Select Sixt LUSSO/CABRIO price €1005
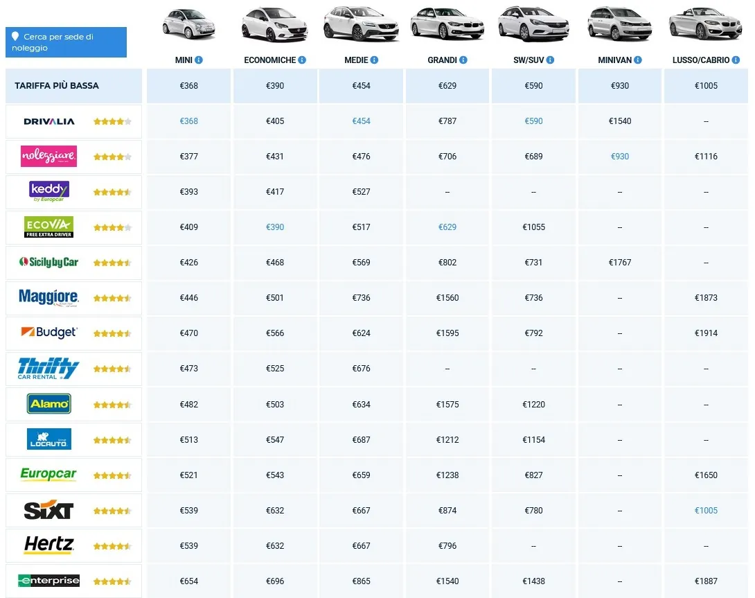 [x=706, y=510]
